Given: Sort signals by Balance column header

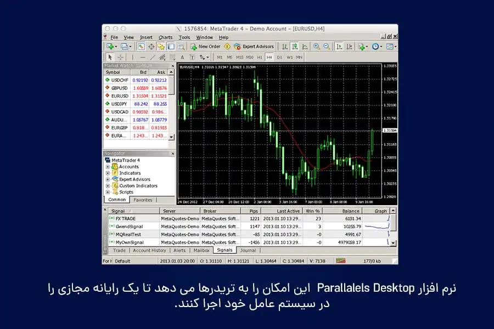Looking at the screenshot, I should pos(341,211).
